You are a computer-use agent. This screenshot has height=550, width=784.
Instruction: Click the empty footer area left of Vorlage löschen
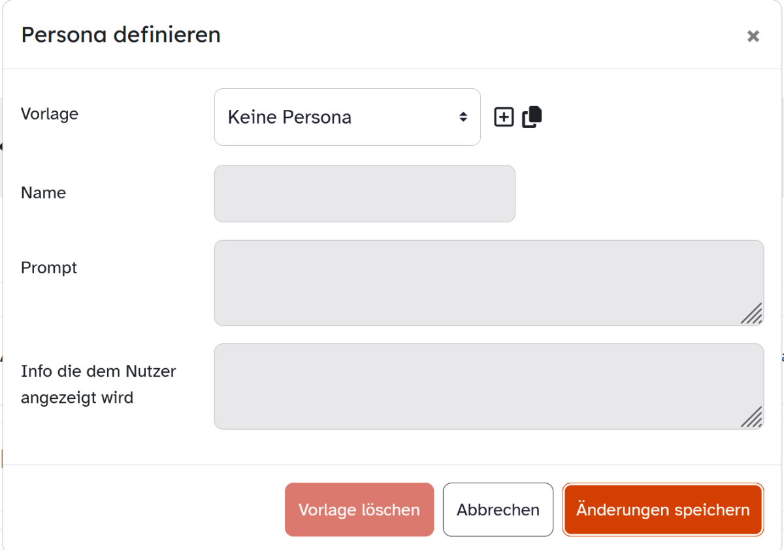click(144, 510)
